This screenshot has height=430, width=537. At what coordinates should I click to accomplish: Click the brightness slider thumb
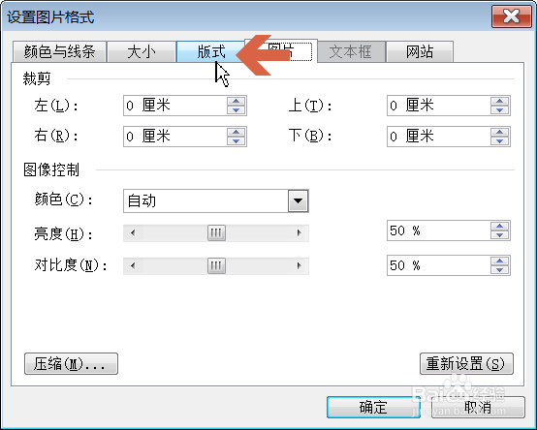tap(216, 233)
